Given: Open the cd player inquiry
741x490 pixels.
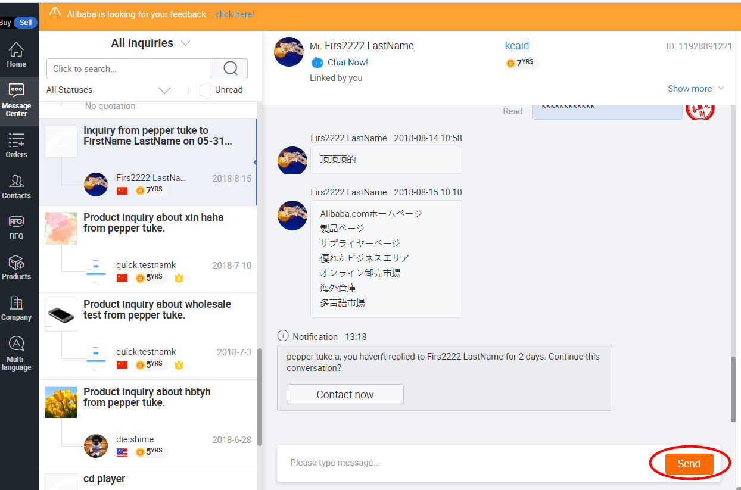Looking at the screenshot, I should pos(148,479).
